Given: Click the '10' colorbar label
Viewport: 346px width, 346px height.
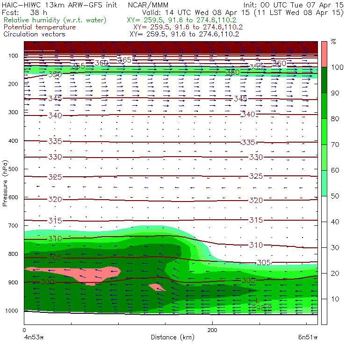Looking at the screenshot, I should pyautogui.click(x=335, y=299).
